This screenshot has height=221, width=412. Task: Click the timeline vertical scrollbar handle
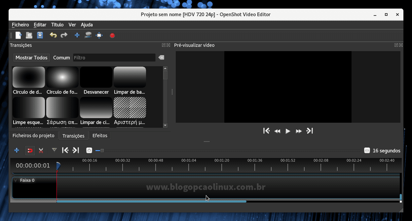401,197
